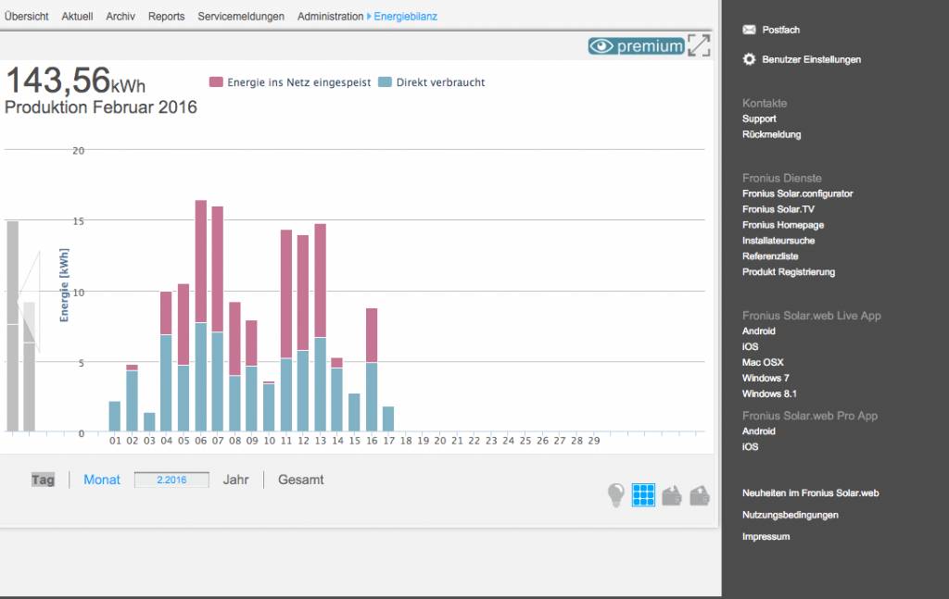
Task: Open Benutzer Einstellungen gear icon
Action: pos(749,59)
